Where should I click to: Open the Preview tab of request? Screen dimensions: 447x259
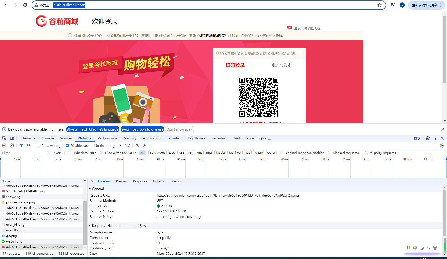(x=122, y=181)
